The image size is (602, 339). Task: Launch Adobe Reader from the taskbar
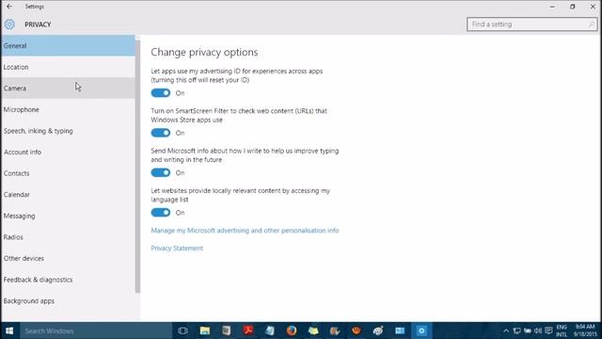click(248, 331)
